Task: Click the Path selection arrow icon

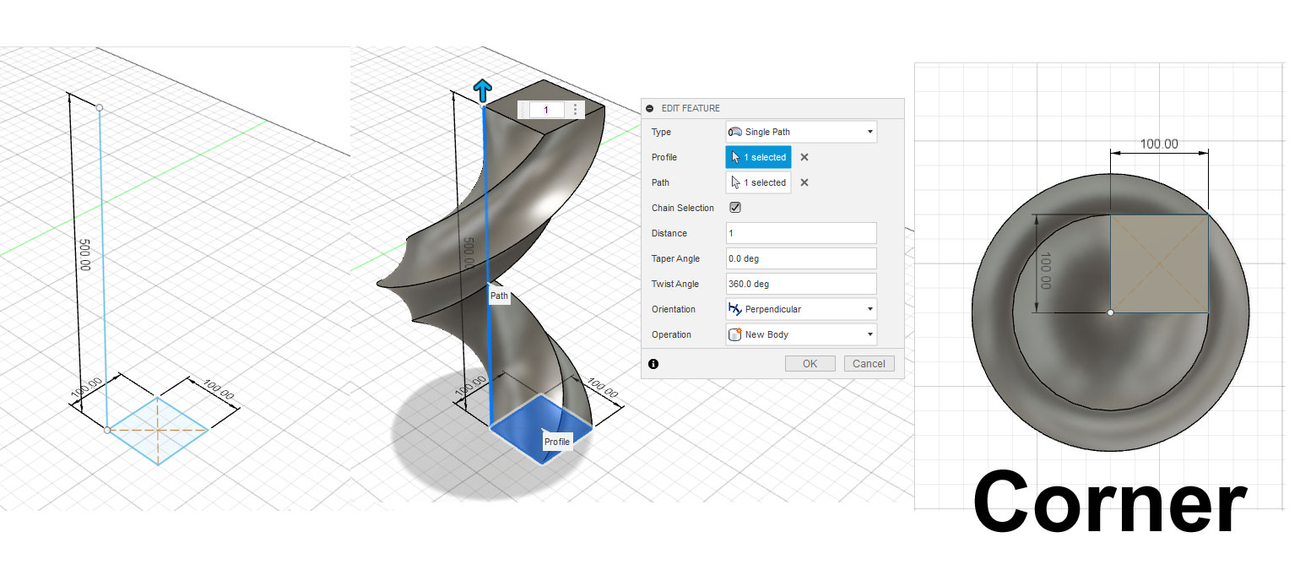Action: (737, 182)
